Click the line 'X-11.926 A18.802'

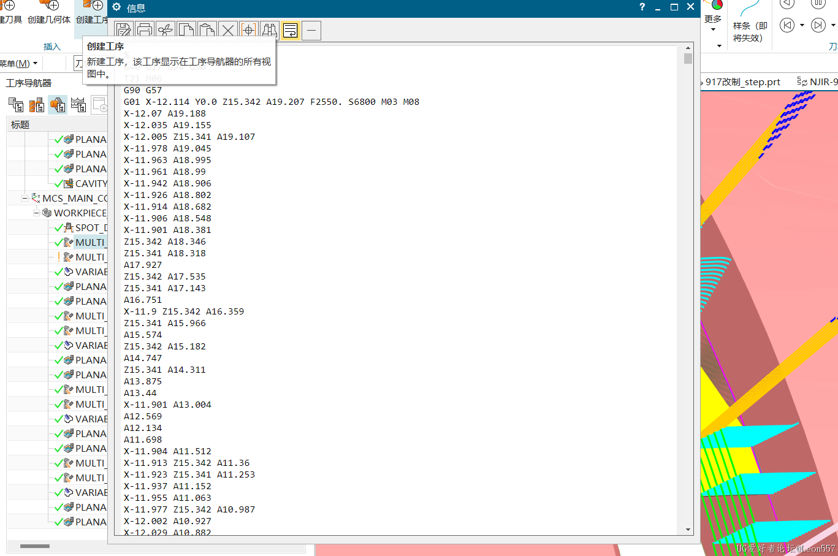pos(167,195)
